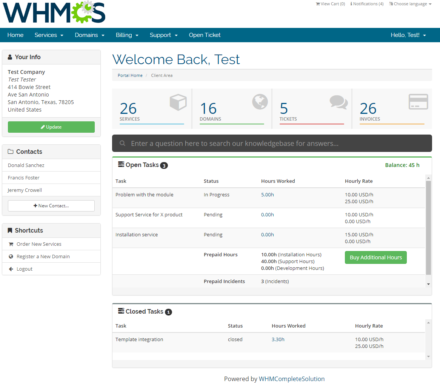Click the Invoices credit card icon

(418, 102)
